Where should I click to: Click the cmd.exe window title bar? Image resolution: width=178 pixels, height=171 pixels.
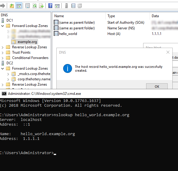coord(89,94)
